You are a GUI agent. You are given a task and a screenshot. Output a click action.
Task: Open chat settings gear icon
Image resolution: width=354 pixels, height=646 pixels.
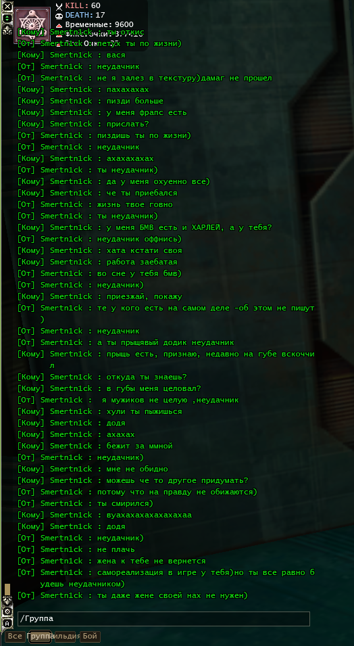coord(7,612)
